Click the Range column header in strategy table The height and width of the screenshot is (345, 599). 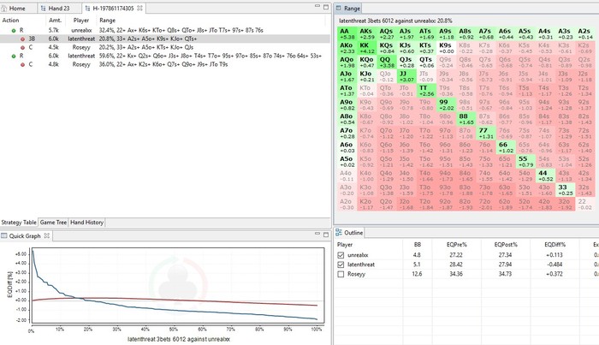click(x=107, y=21)
